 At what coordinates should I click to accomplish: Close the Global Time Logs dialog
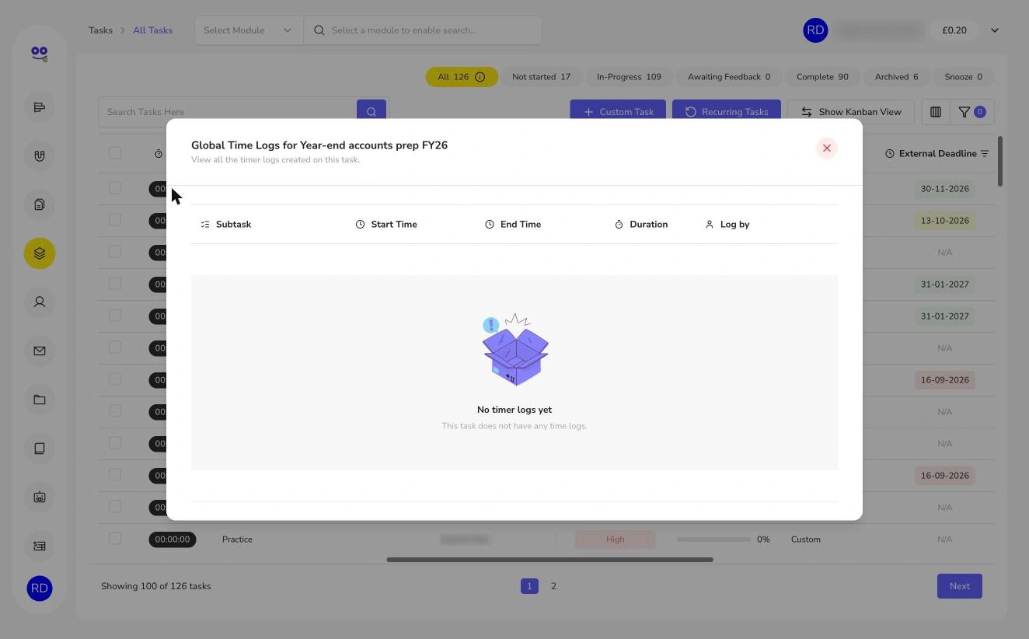pos(827,148)
